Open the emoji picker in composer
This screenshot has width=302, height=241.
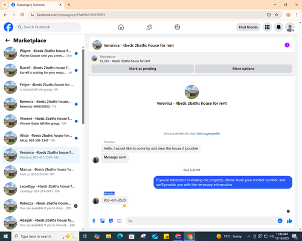pyautogui.click(x=280, y=221)
